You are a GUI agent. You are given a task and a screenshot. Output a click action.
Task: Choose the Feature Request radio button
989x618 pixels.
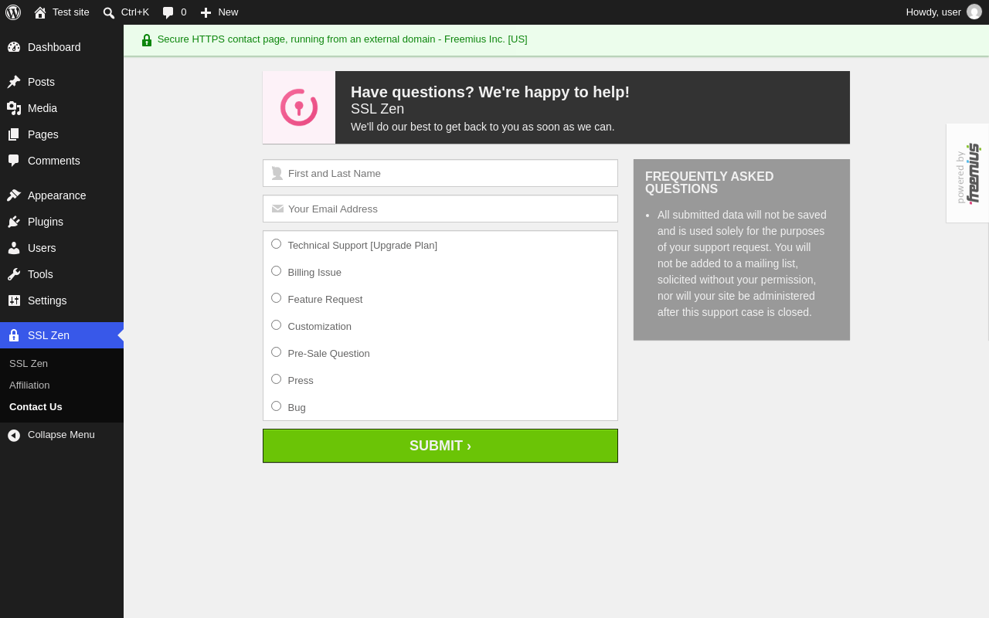(x=276, y=298)
